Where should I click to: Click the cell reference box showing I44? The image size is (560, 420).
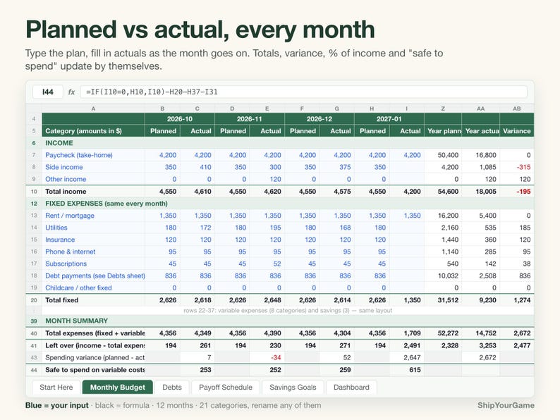pos(47,92)
